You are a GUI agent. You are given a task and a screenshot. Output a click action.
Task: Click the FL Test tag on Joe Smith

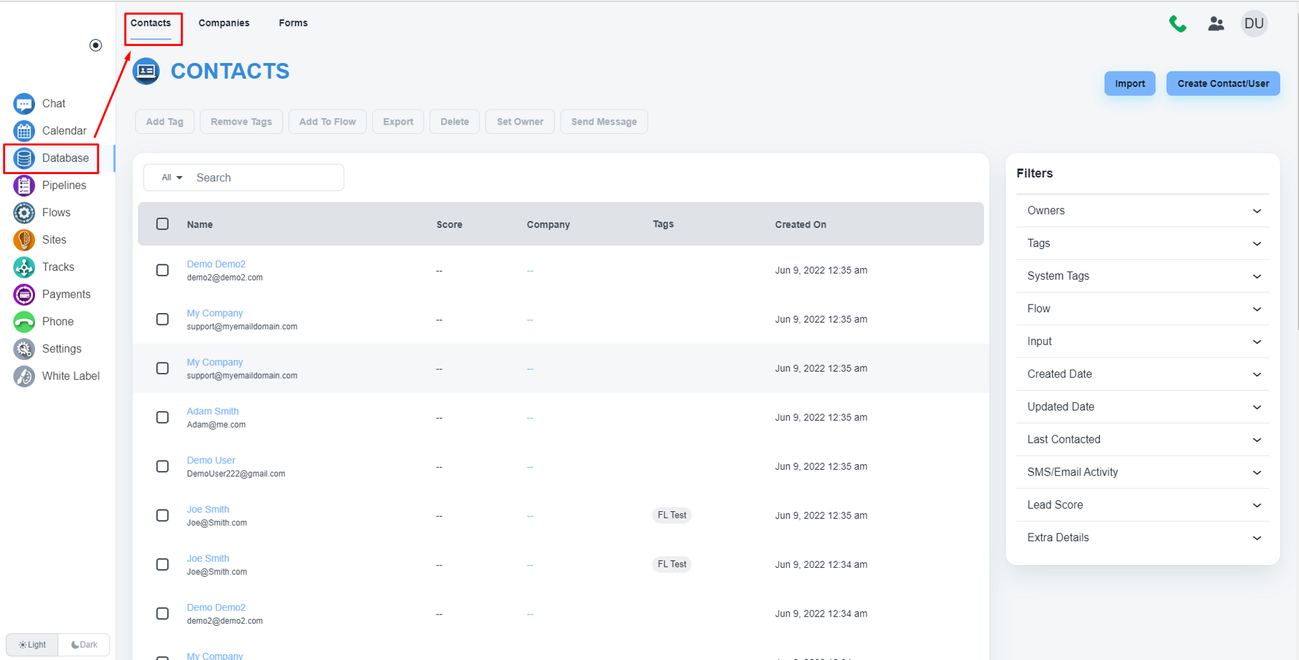(x=672, y=515)
